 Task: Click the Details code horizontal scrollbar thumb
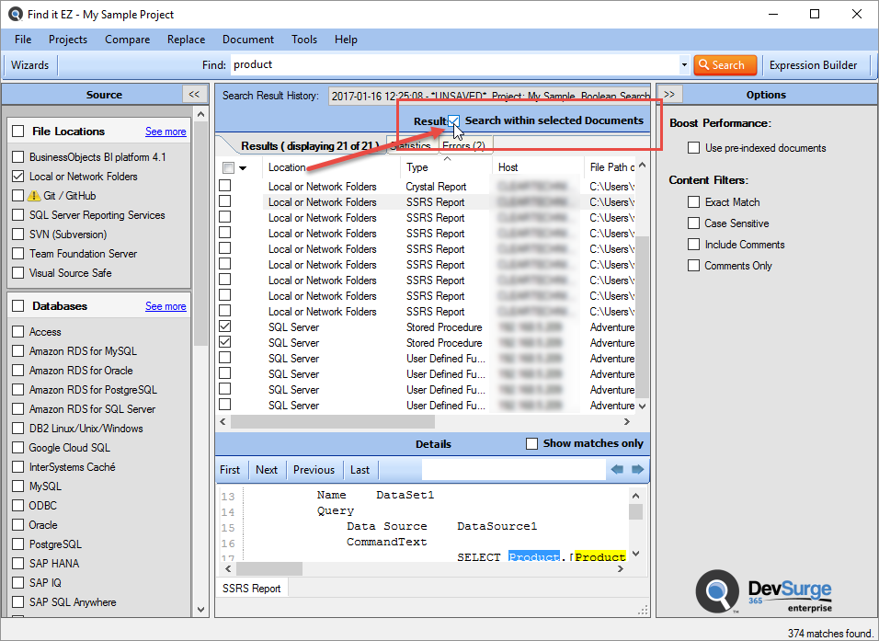pyautogui.click(x=269, y=568)
